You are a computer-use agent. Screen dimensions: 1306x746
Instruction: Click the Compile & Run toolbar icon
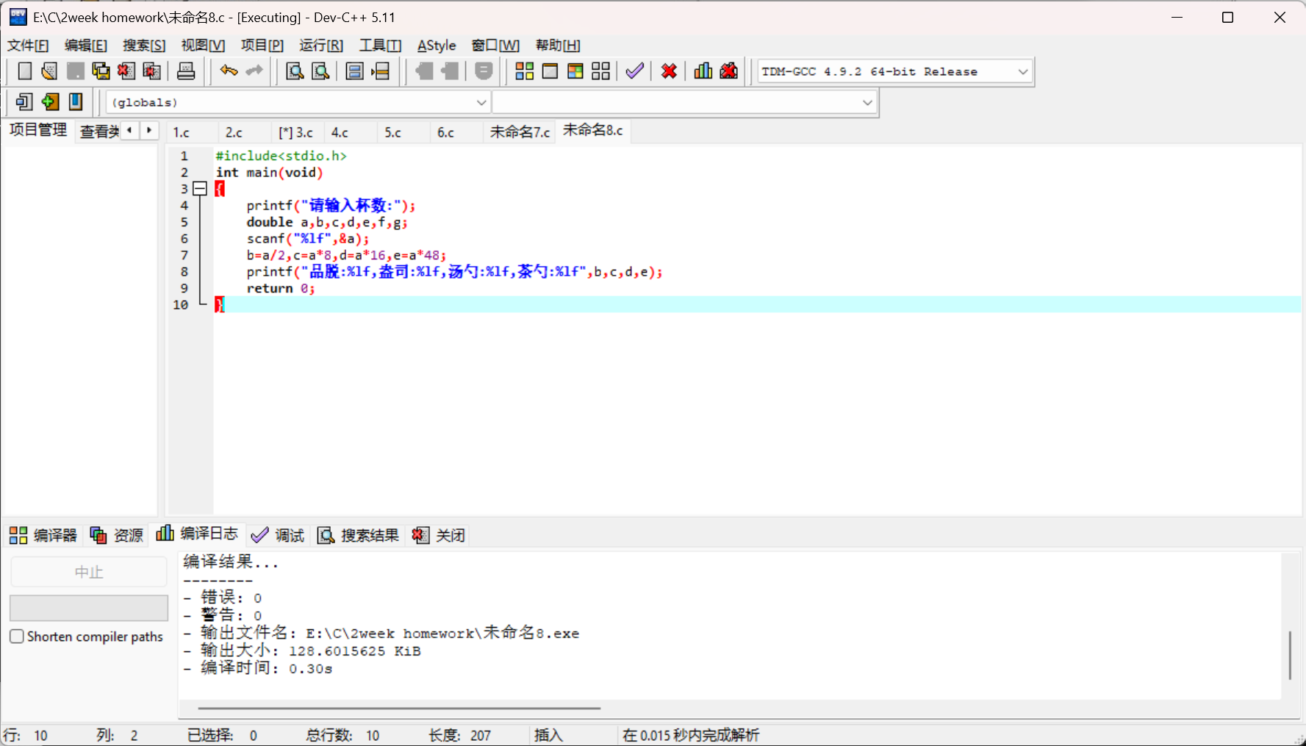tap(575, 71)
